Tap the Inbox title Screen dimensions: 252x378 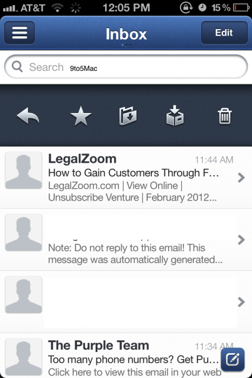[x=126, y=34]
